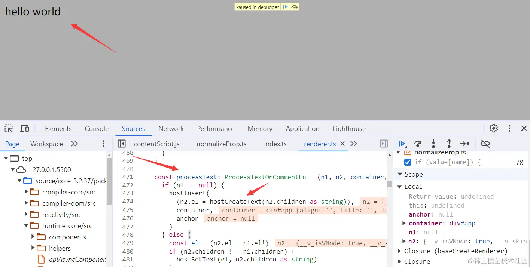
Task: Collapse the Local scope
Action: point(400,187)
